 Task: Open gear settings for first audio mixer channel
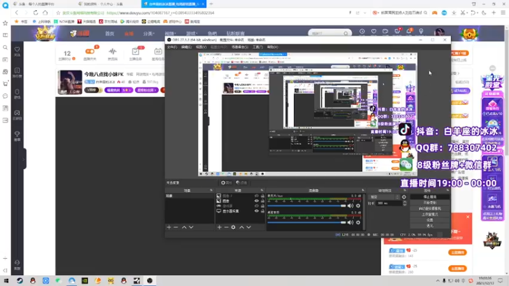click(358, 205)
